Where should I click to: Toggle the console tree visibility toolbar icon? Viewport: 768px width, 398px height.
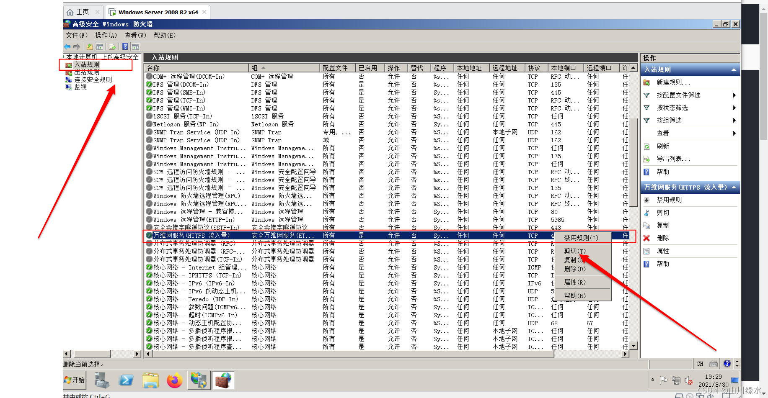99,46
